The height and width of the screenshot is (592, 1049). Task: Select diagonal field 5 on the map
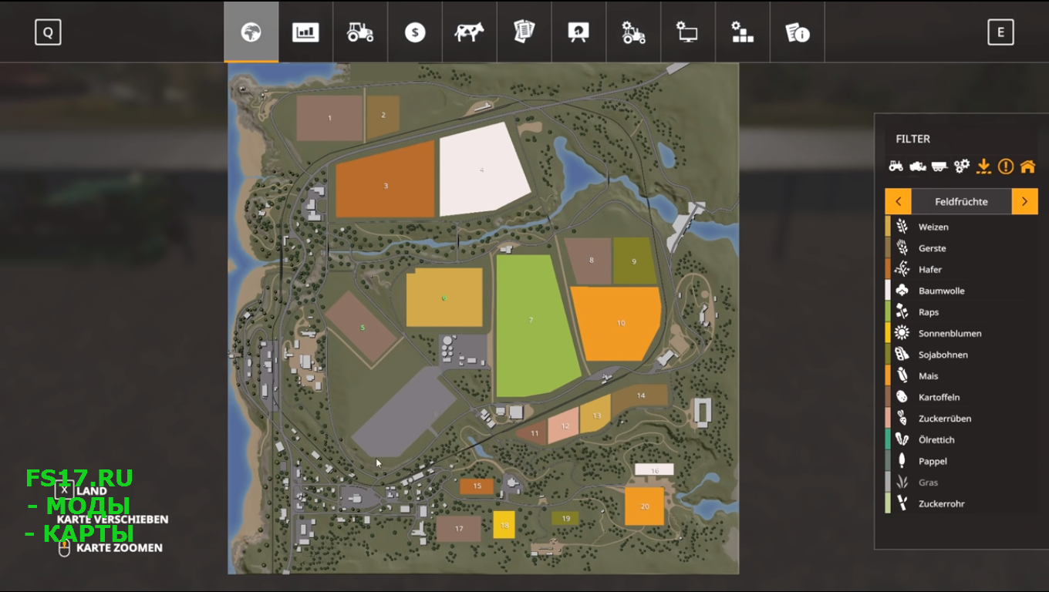tap(361, 326)
